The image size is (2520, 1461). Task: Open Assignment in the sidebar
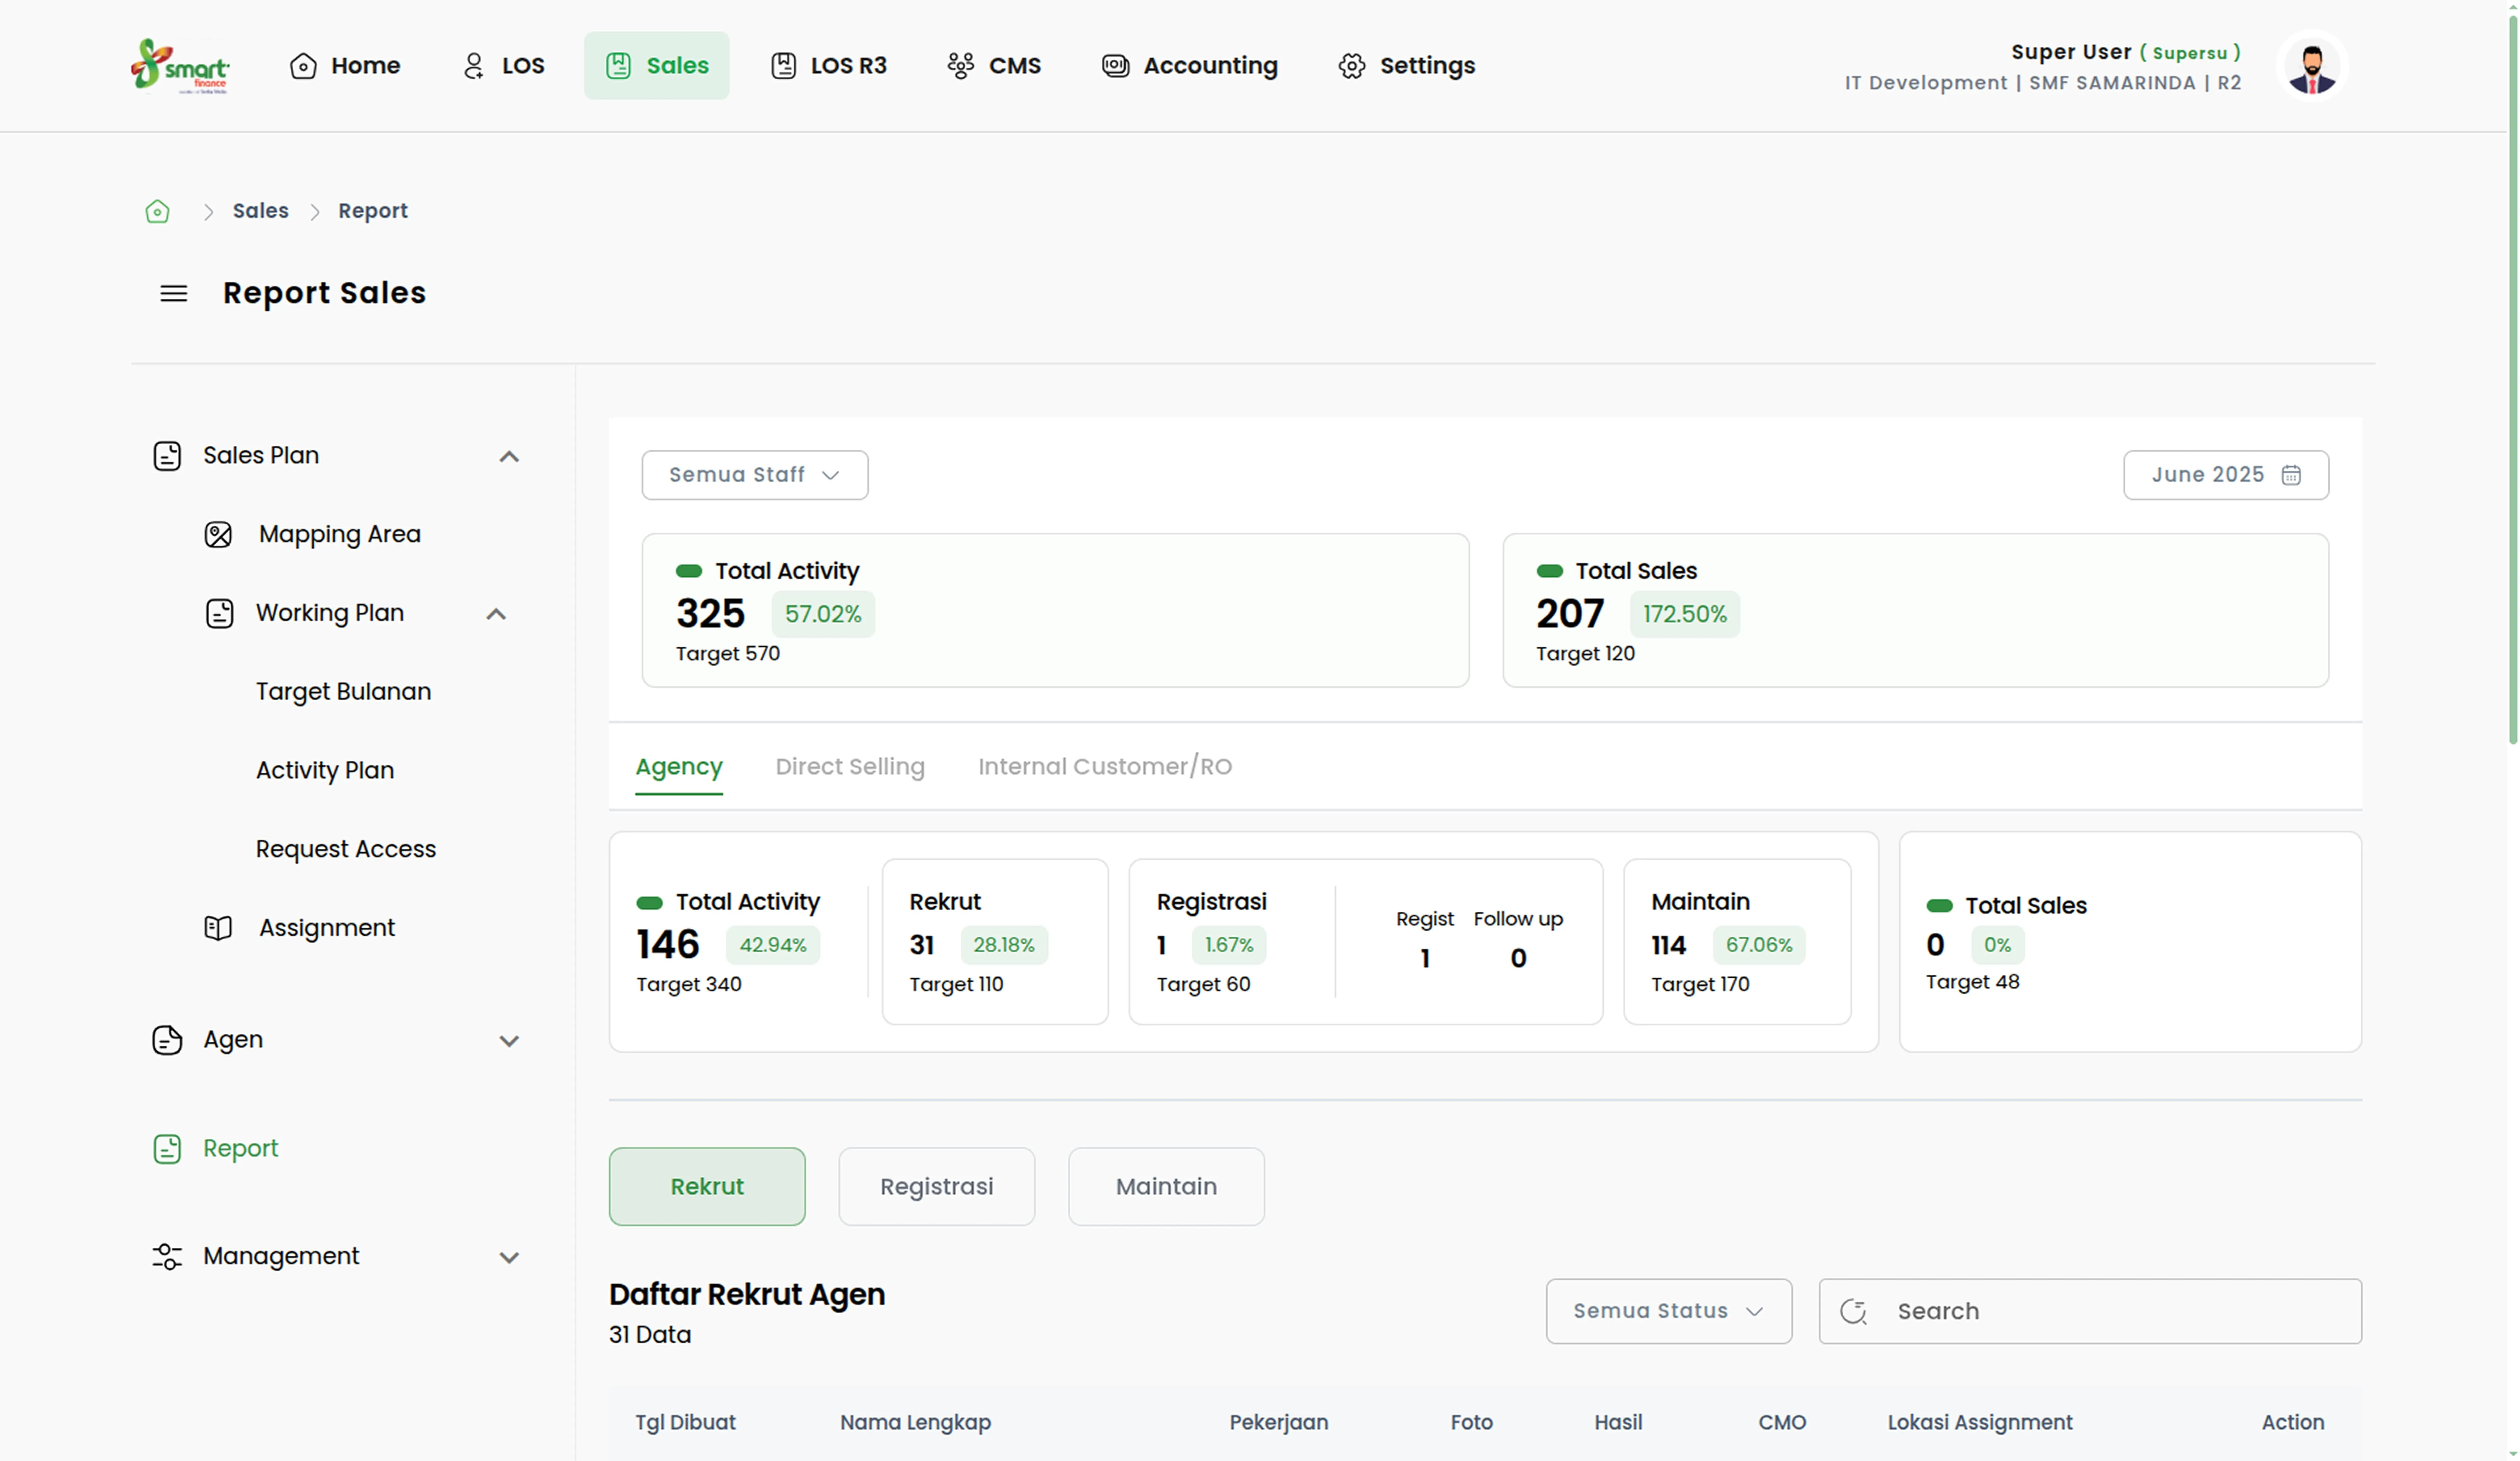tap(327, 928)
